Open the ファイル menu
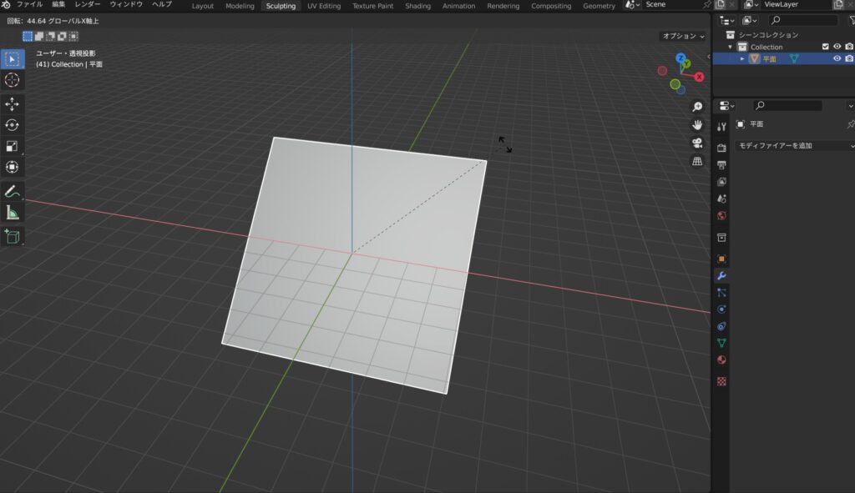The width and height of the screenshot is (855, 493). coord(29,5)
